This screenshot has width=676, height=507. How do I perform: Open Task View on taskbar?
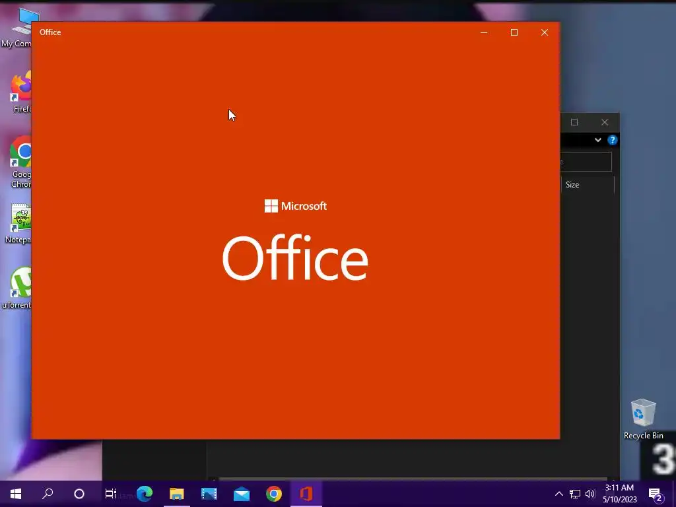[x=111, y=494]
